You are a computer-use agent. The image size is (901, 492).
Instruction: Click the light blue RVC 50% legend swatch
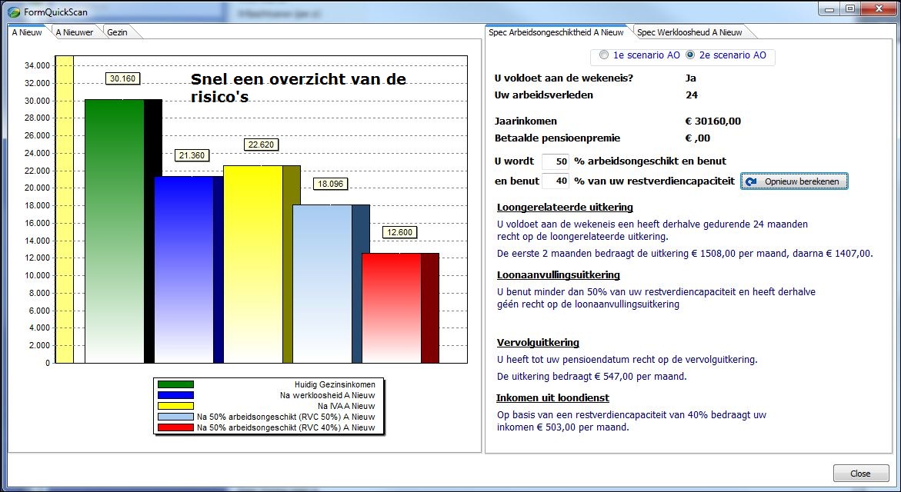click(x=176, y=417)
